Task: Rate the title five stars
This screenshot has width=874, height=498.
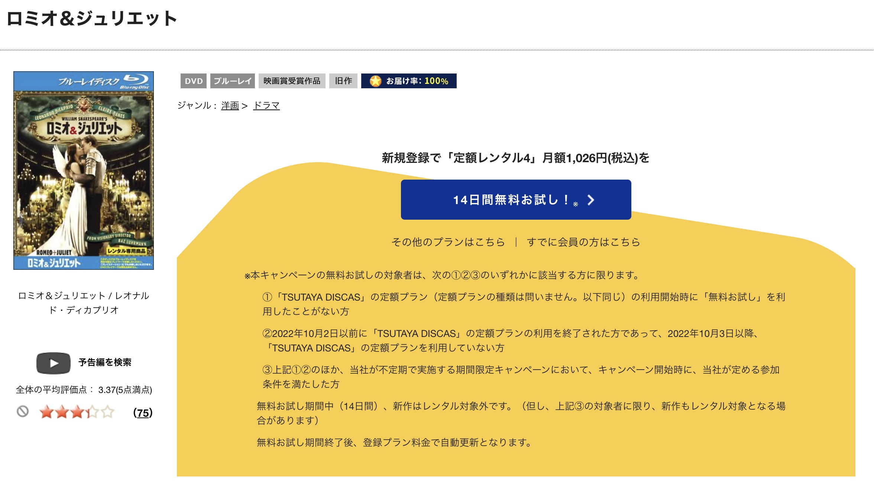Action: [107, 412]
